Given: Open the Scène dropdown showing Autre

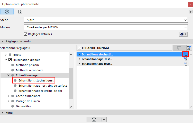Looking at the screenshot, I should point(106,20).
